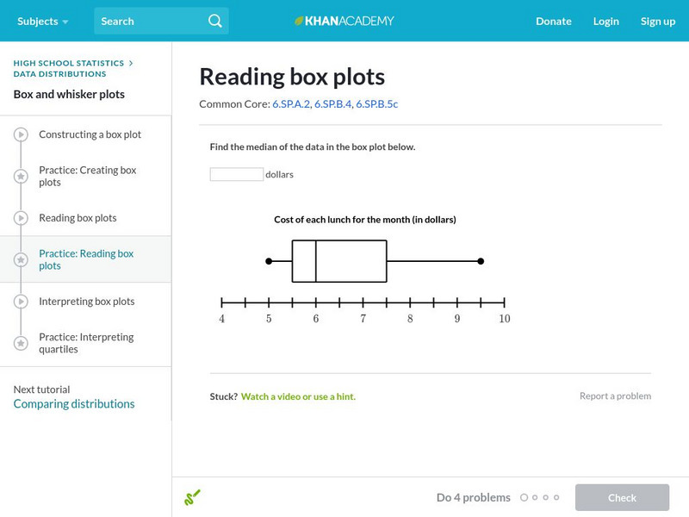Open "Comparing distributions" tutorial

click(x=74, y=403)
